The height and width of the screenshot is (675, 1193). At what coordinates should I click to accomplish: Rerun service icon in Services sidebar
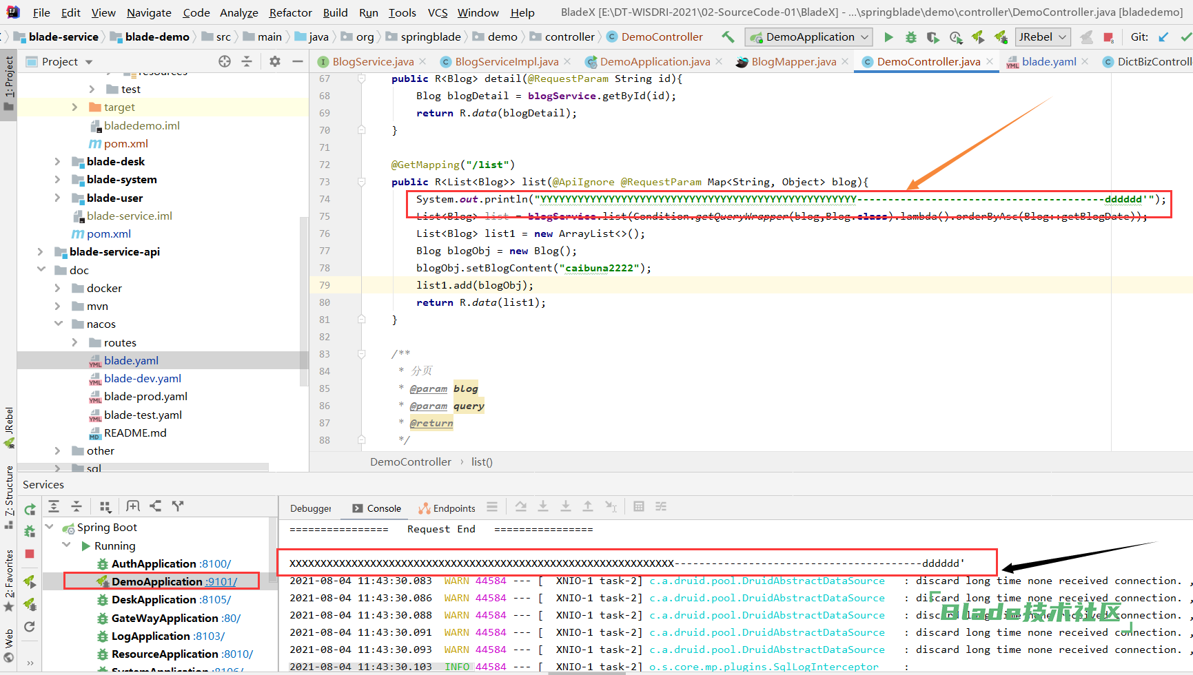click(30, 510)
